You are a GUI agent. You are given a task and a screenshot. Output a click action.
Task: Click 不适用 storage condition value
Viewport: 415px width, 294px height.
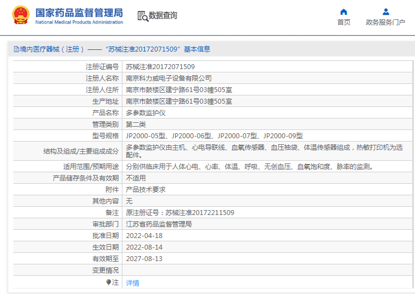point(136,178)
